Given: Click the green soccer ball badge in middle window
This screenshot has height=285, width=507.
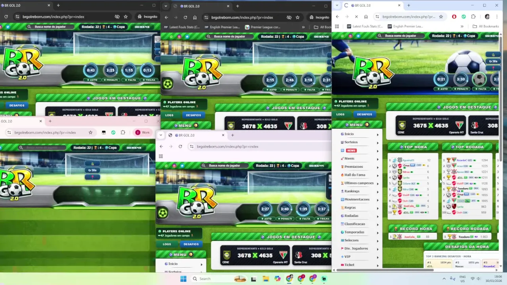Looking at the screenshot, I should click(x=168, y=84).
